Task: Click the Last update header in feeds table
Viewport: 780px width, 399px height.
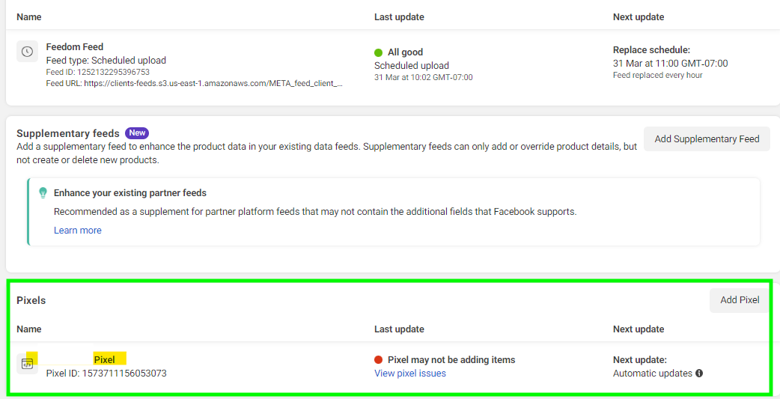Action: pos(399,17)
